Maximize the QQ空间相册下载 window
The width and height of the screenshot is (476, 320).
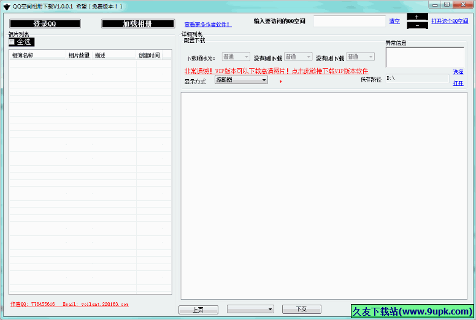[447, 4]
